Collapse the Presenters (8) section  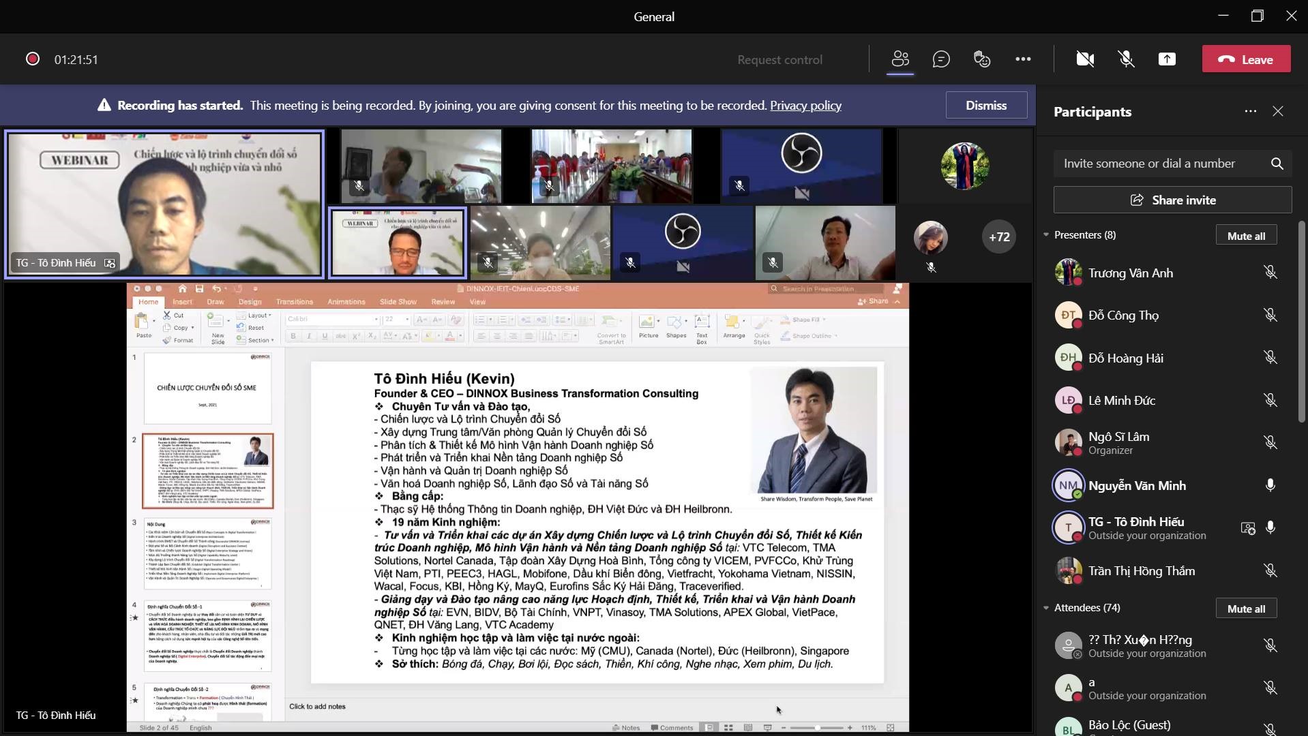[x=1046, y=235]
